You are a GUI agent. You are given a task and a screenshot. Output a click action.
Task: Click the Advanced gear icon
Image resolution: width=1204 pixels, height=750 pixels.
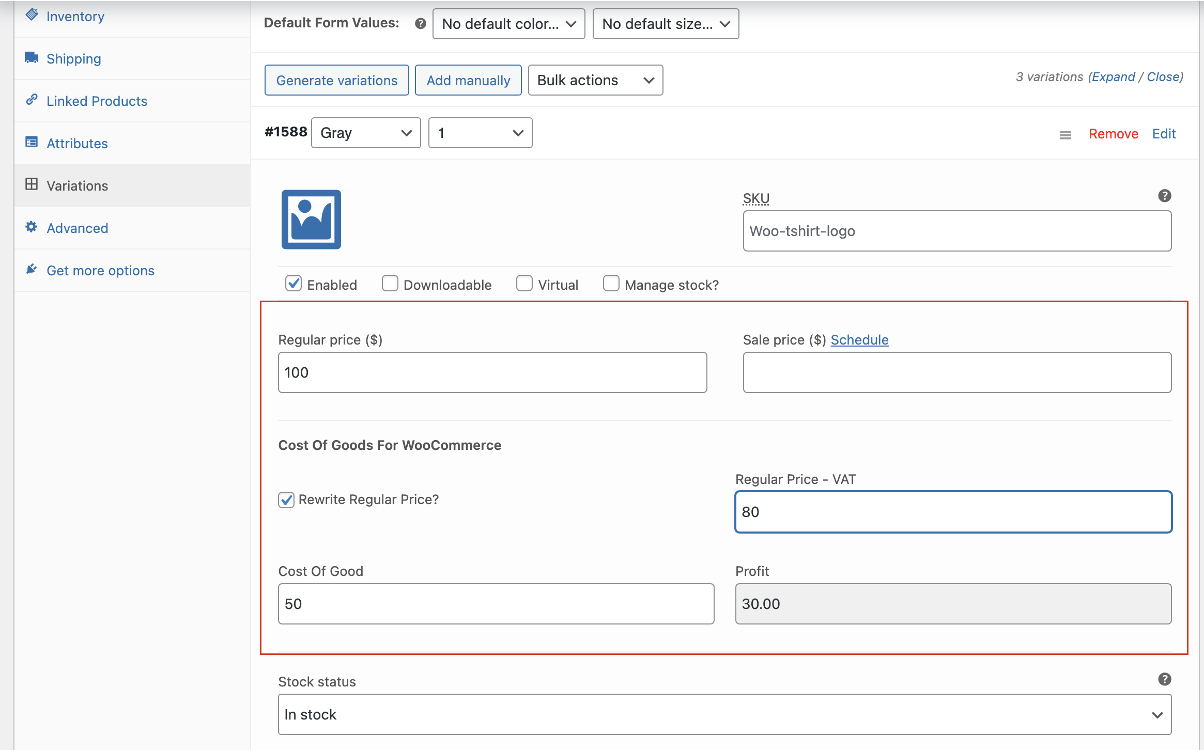point(32,227)
